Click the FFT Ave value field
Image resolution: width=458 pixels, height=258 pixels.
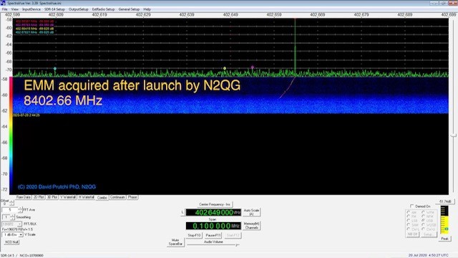click(10, 210)
